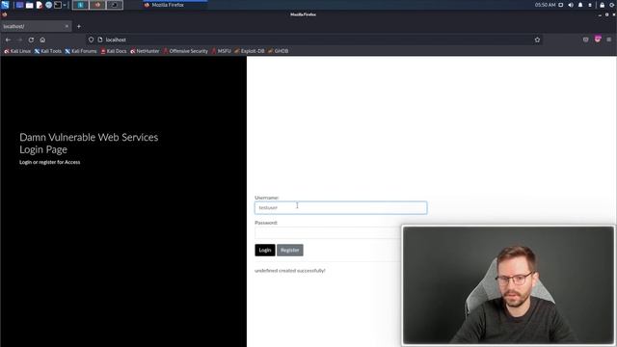Lock the screen with padlock icon

click(602, 5)
